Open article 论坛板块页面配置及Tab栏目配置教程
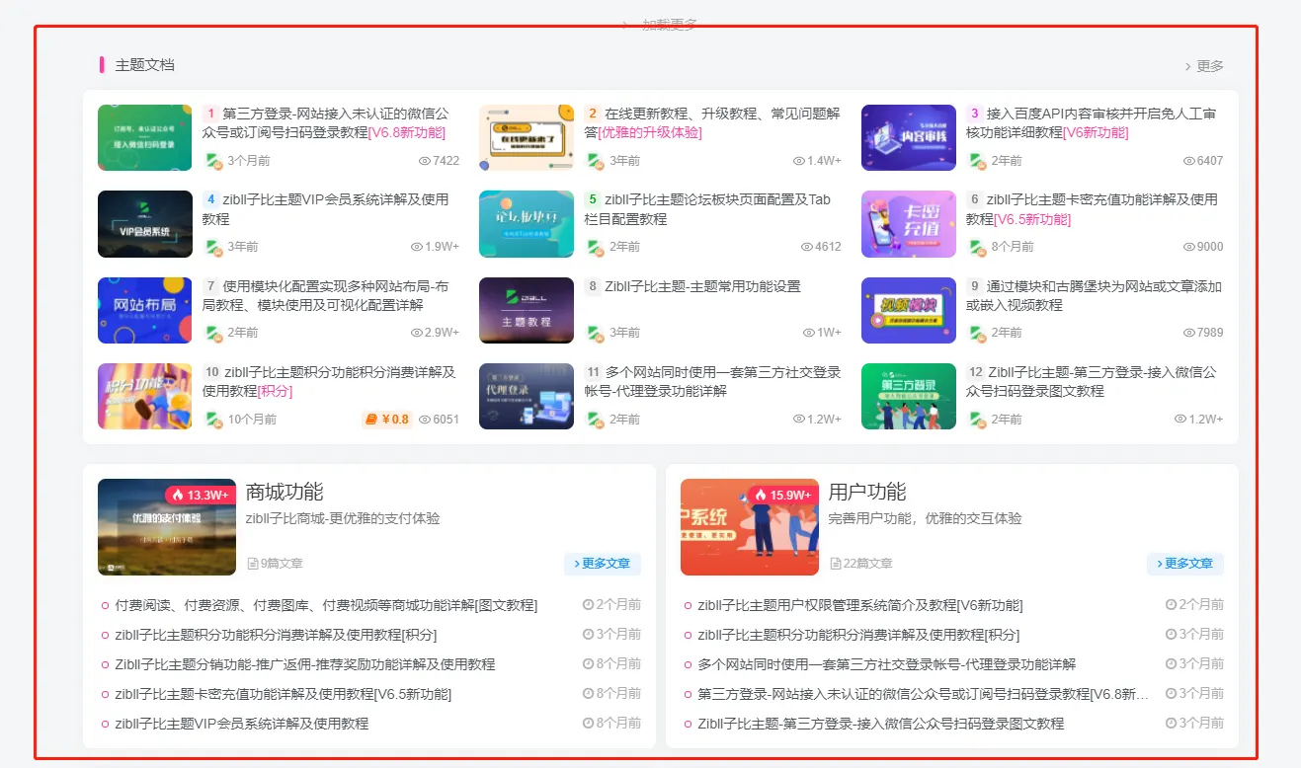The height and width of the screenshot is (768, 1301). [x=708, y=209]
